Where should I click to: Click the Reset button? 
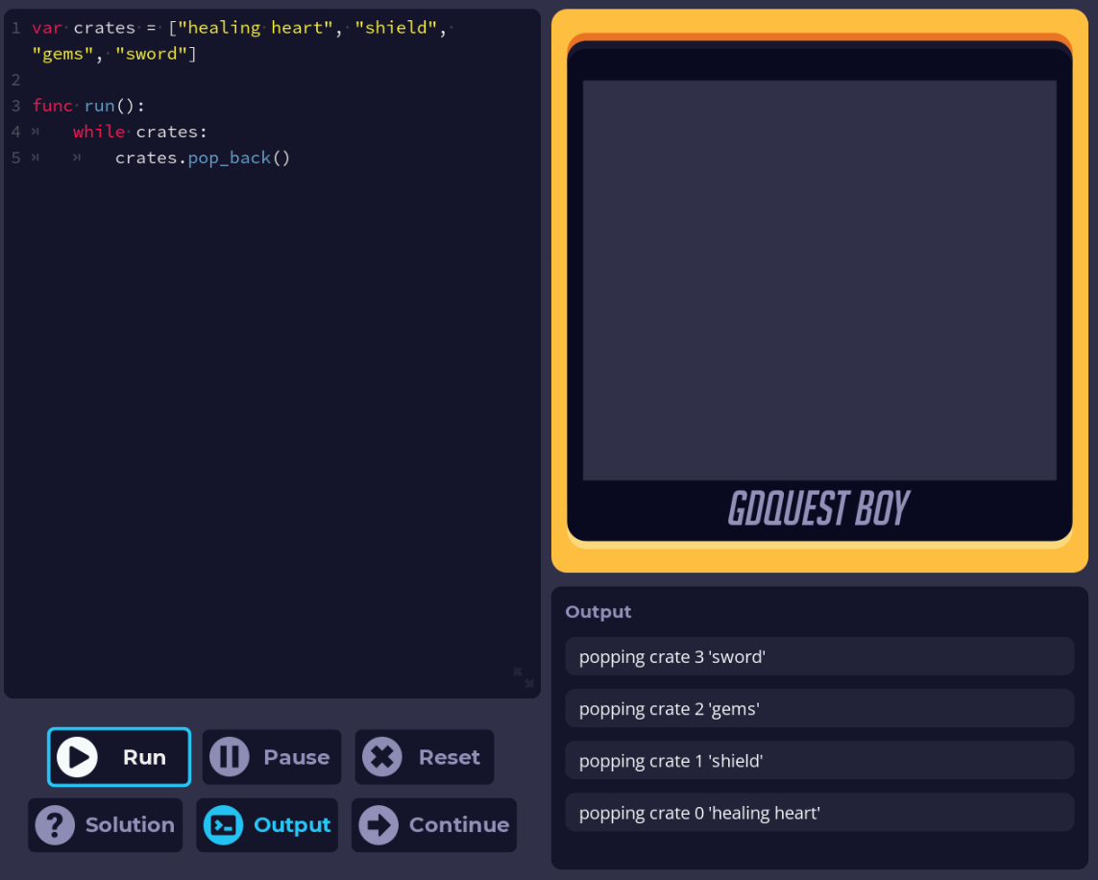(425, 757)
